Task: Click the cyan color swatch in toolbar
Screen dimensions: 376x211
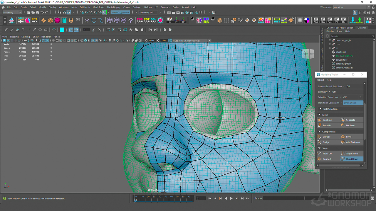Action: point(62,30)
